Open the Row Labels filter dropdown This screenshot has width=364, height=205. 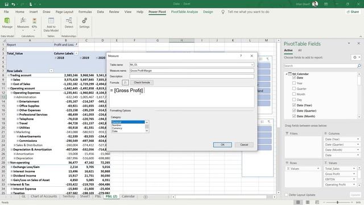point(51,71)
